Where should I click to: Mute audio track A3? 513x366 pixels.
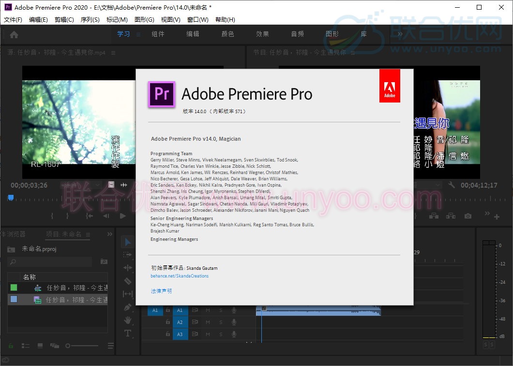[208, 334]
